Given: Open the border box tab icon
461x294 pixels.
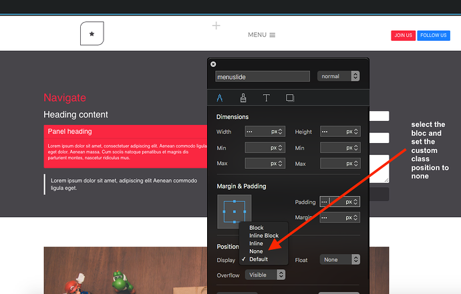Looking at the screenshot, I should click(290, 98).
